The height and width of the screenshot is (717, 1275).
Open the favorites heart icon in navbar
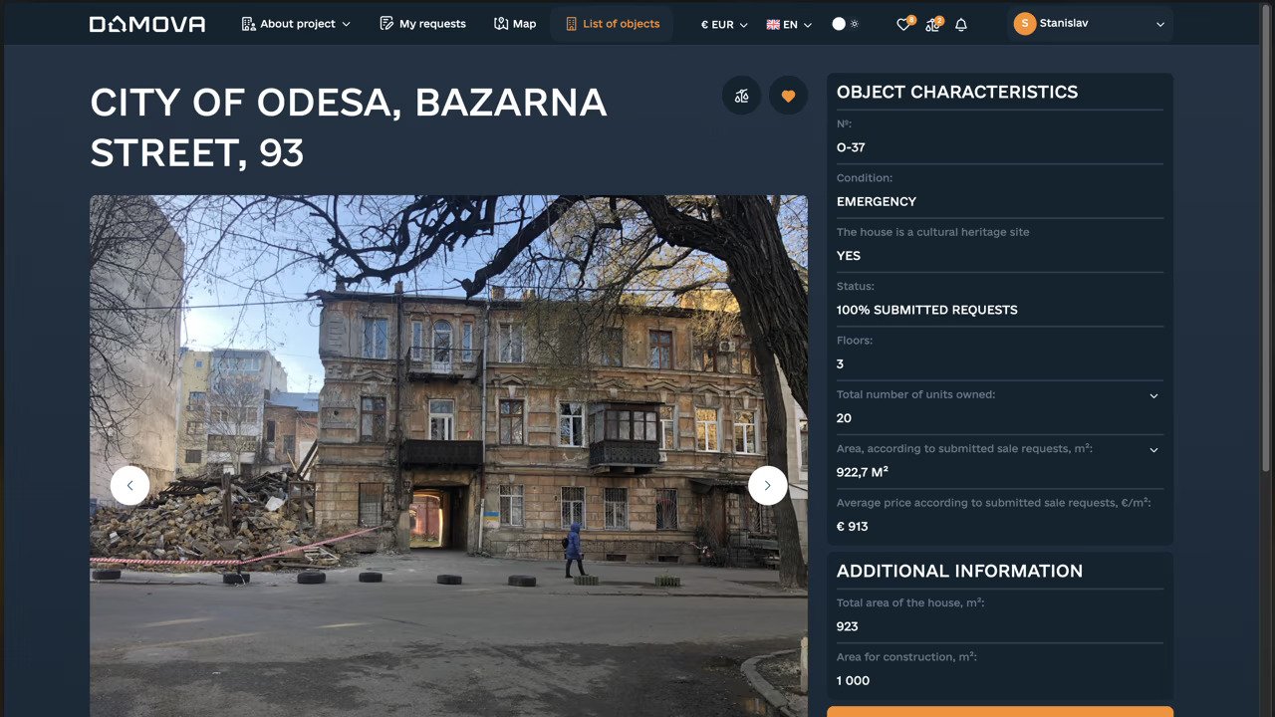[x=902, y=24]
